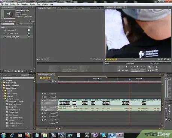Open Skype from the taskbar

[x=104, y=135]
